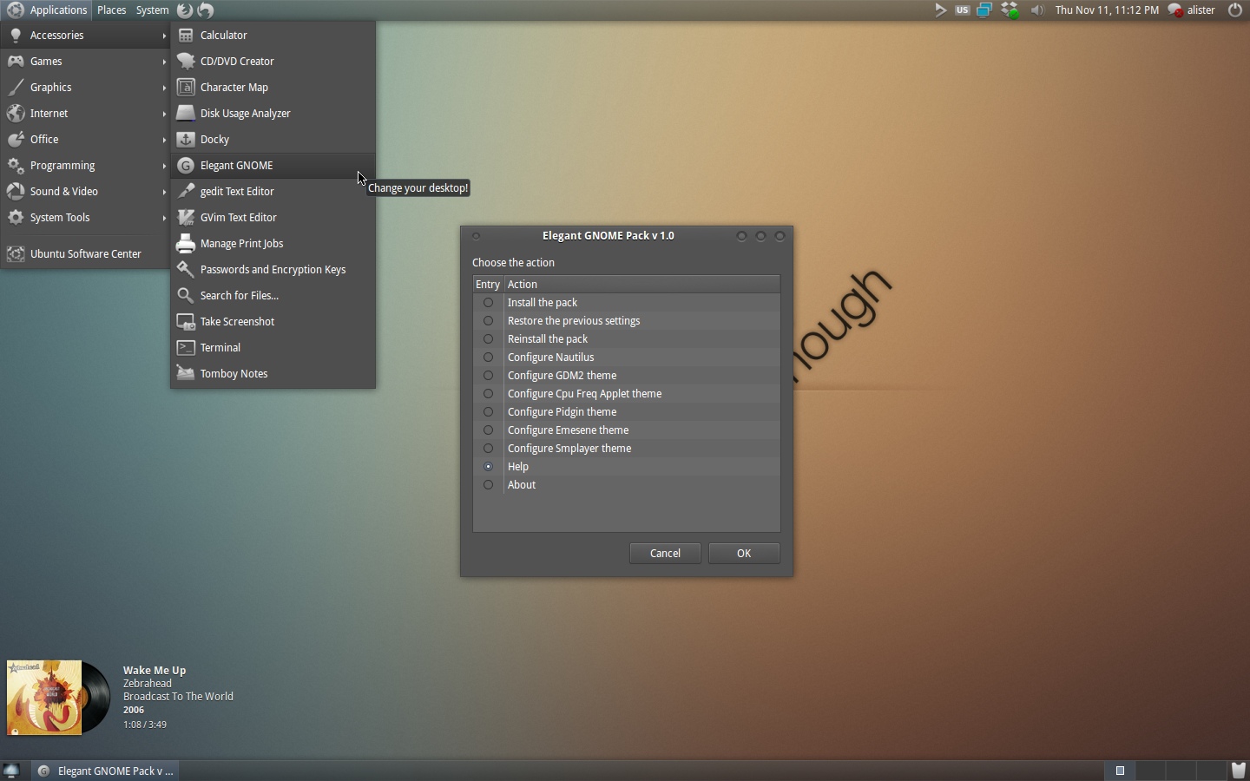The image size is (1250, 781).
Task: Select Reinstall the pack radio button
Action: pyautogui.click(x=488, y=339)
